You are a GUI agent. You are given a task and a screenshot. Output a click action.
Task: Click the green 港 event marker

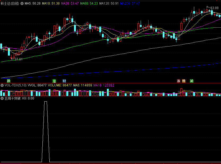pyautogui.click(x=54, y=81)
